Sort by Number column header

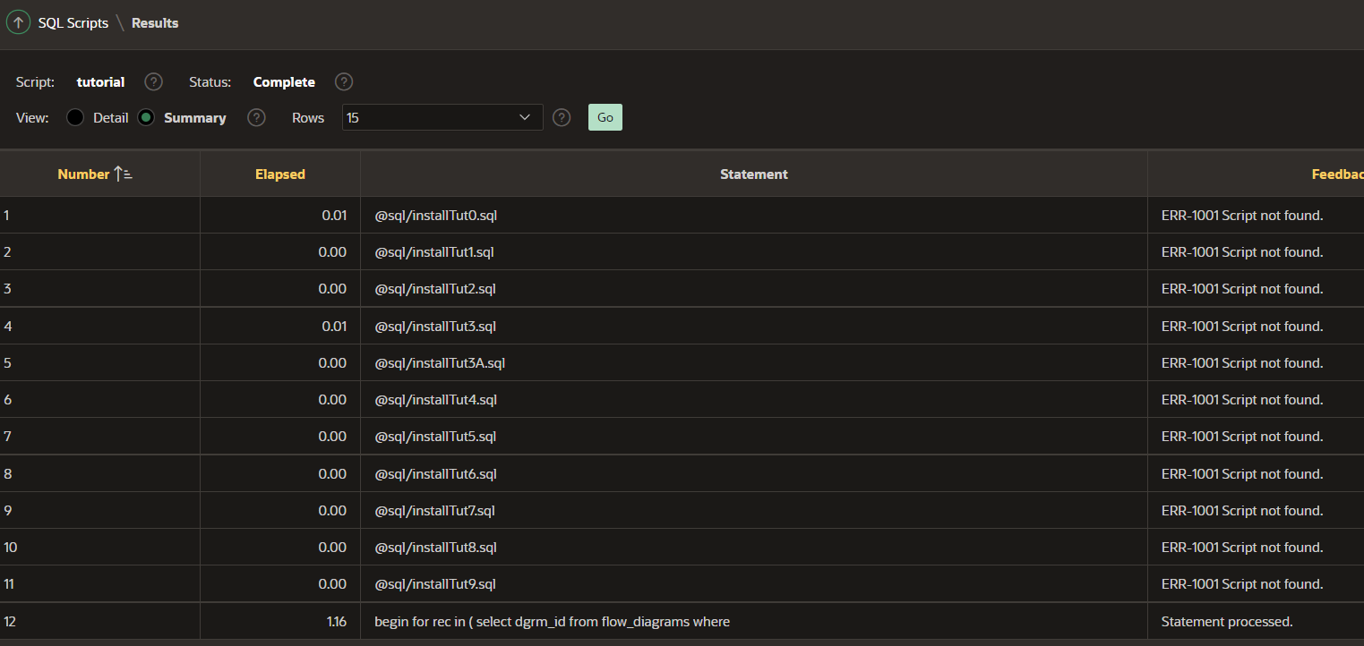point(83,174)
